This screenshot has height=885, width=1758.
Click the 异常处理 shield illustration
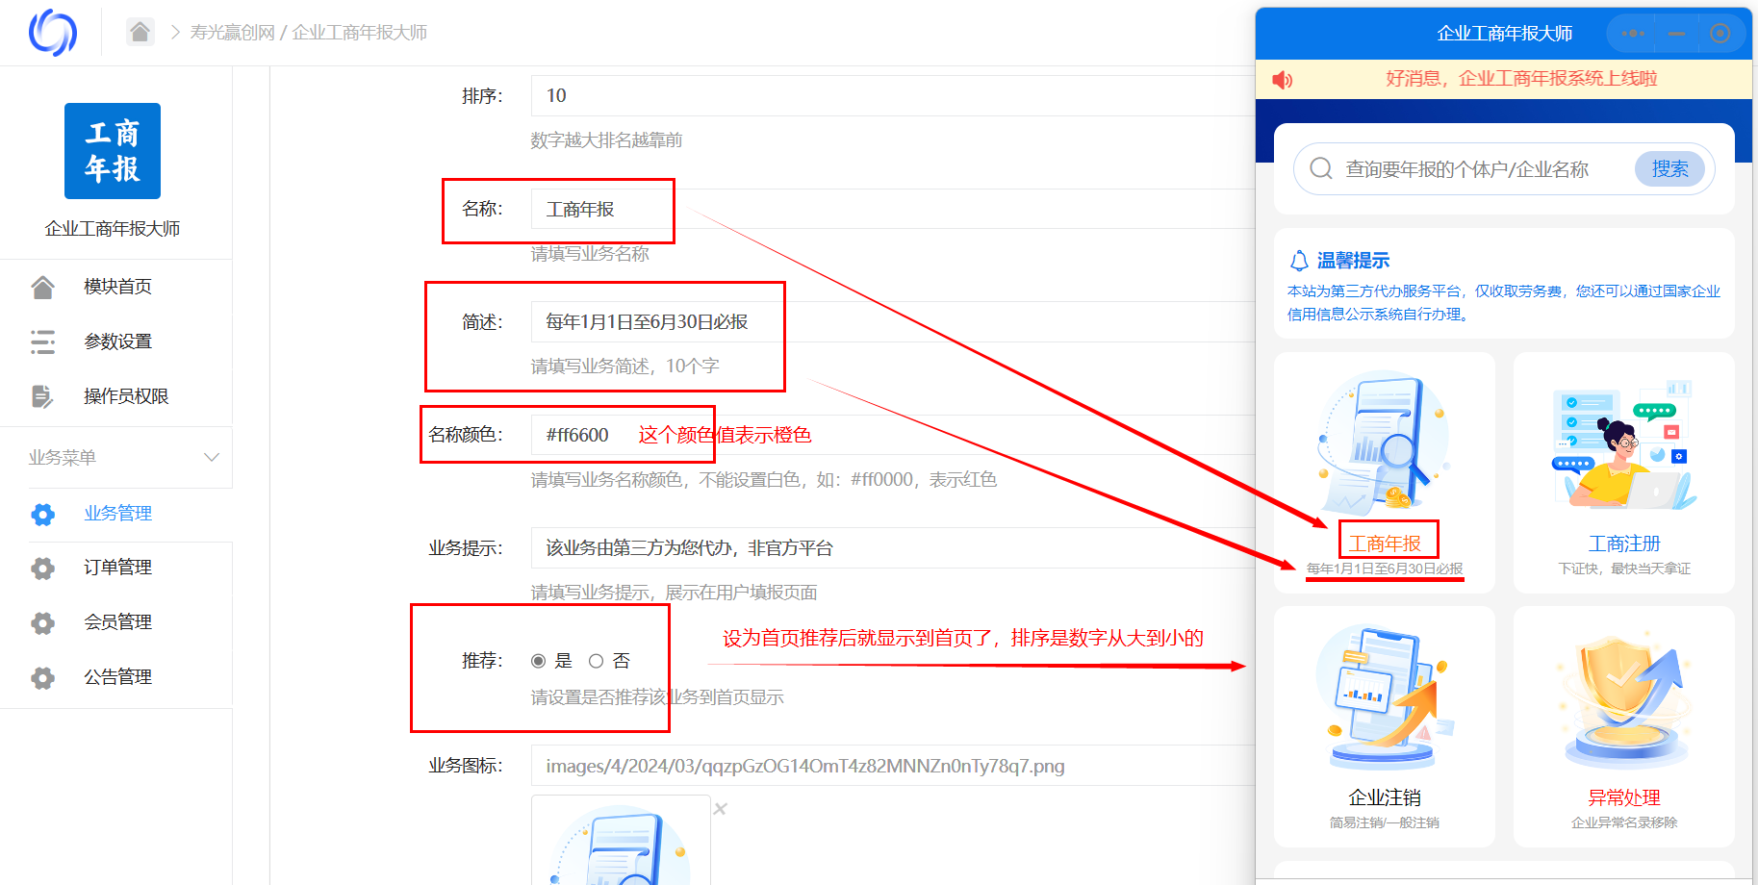point(1624,698)
